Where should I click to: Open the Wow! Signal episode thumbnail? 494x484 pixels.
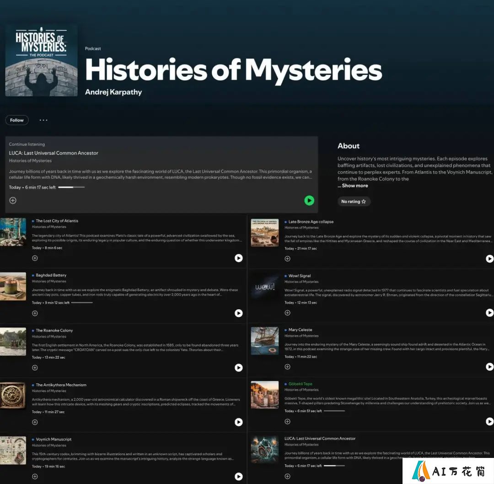(x=265, y=287)
